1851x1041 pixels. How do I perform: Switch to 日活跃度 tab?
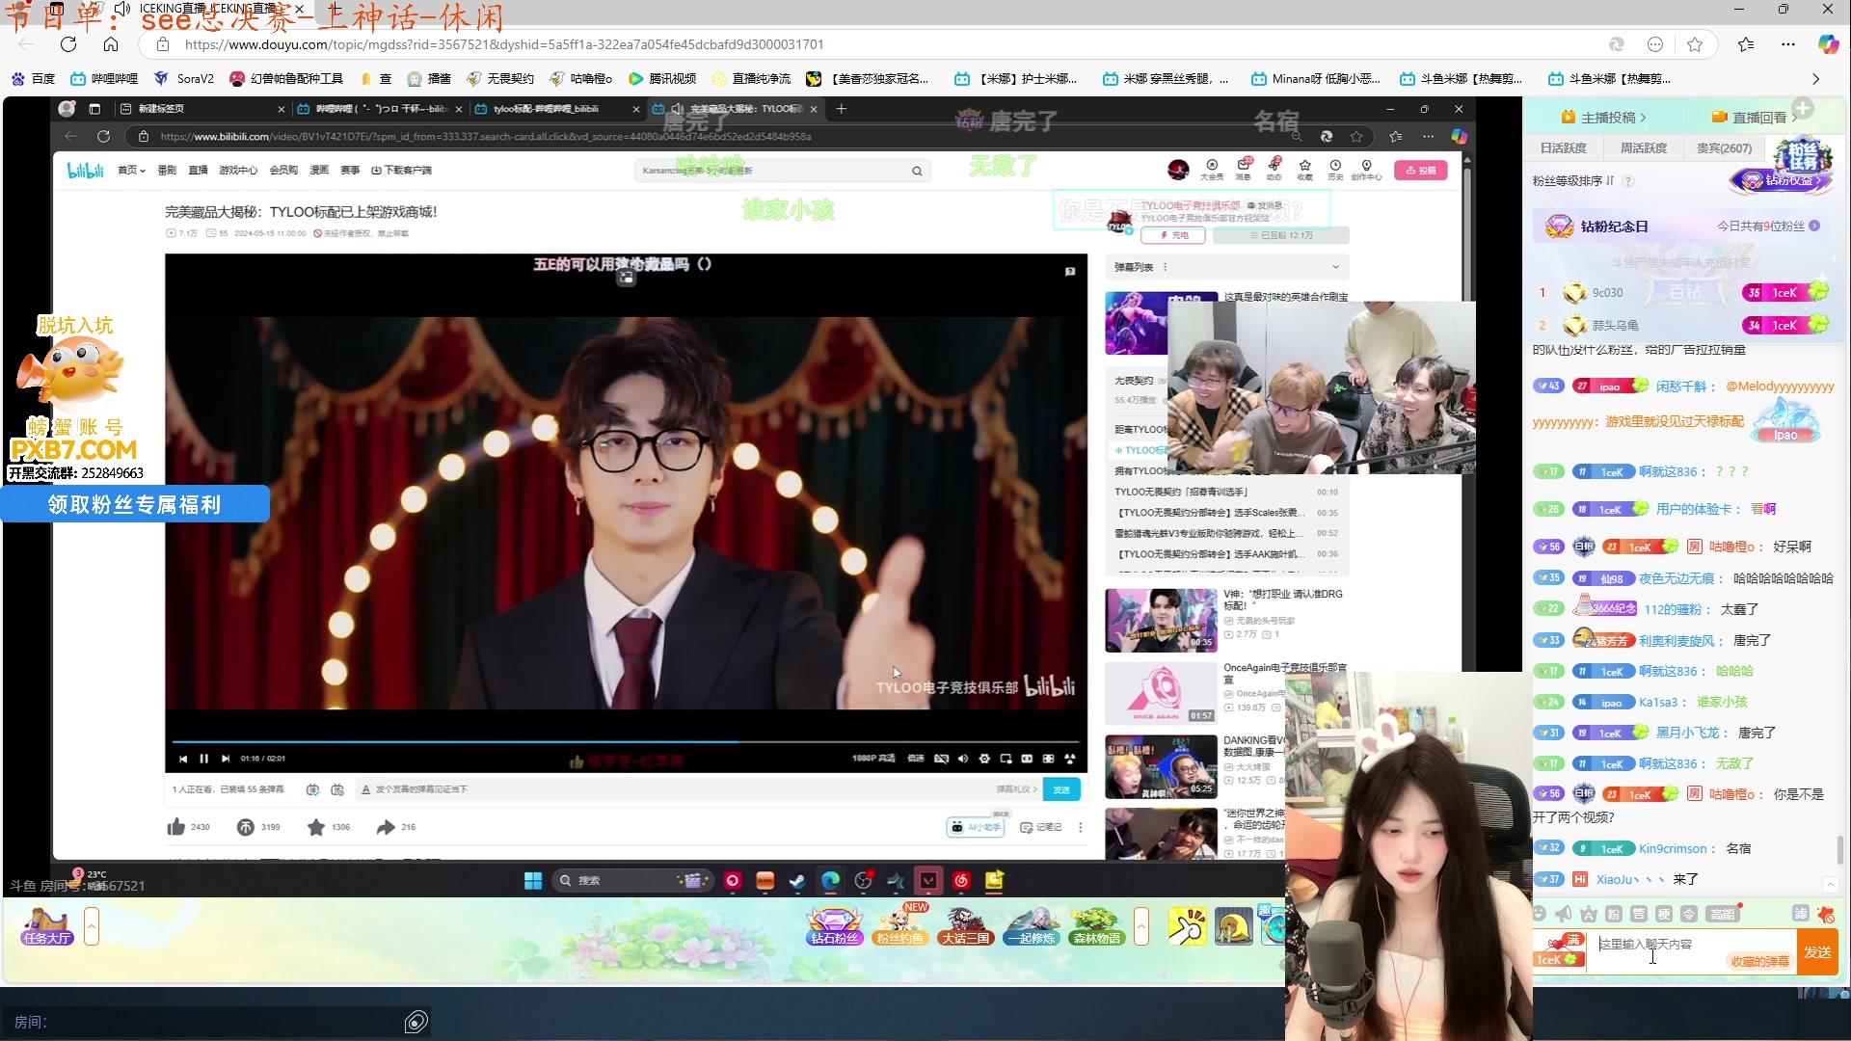1563,148
